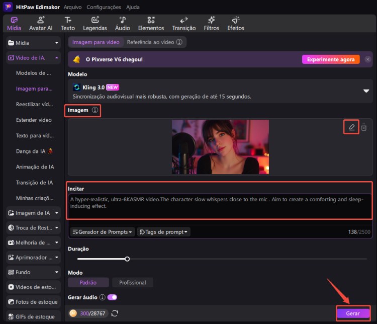Image resolution: width=377 pixels, height=324 pixels.
Task: Open the Áudio tool
Action: point(122,24)
